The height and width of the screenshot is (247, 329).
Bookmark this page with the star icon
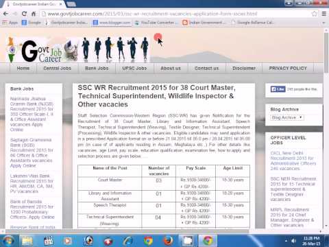point(315,14)
